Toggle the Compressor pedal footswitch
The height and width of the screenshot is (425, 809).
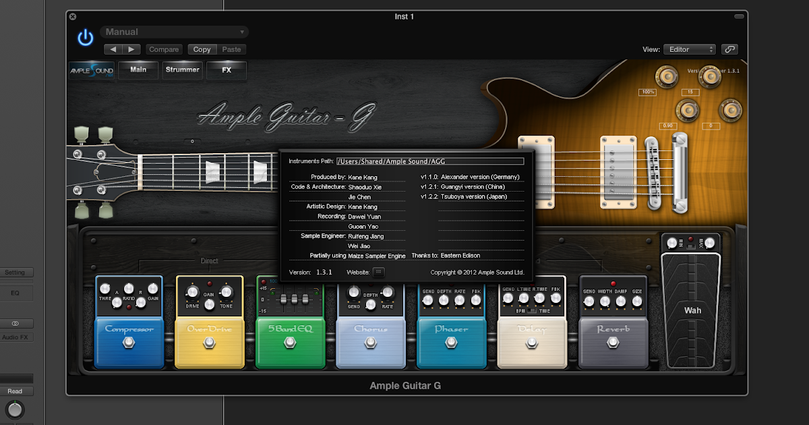point(129,343)
